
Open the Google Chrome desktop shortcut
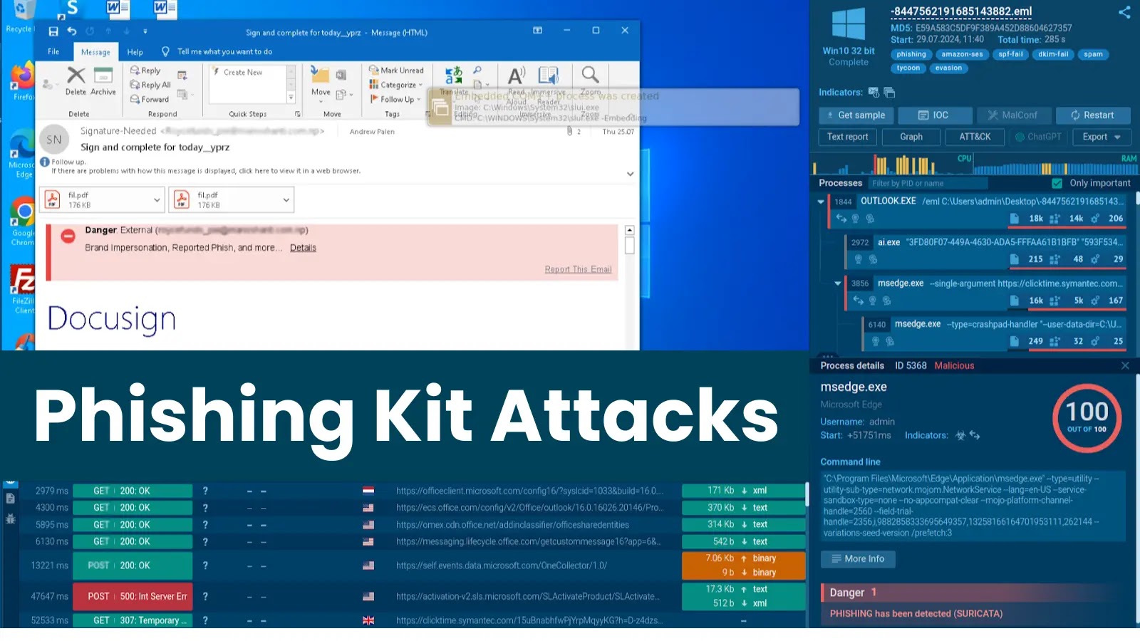[x=23, y=221]
